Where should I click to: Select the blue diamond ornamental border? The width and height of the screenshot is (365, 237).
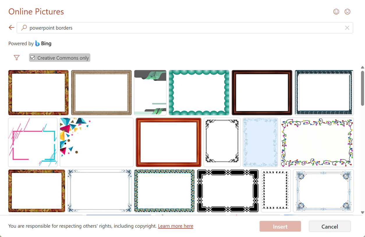coord(323,191)
